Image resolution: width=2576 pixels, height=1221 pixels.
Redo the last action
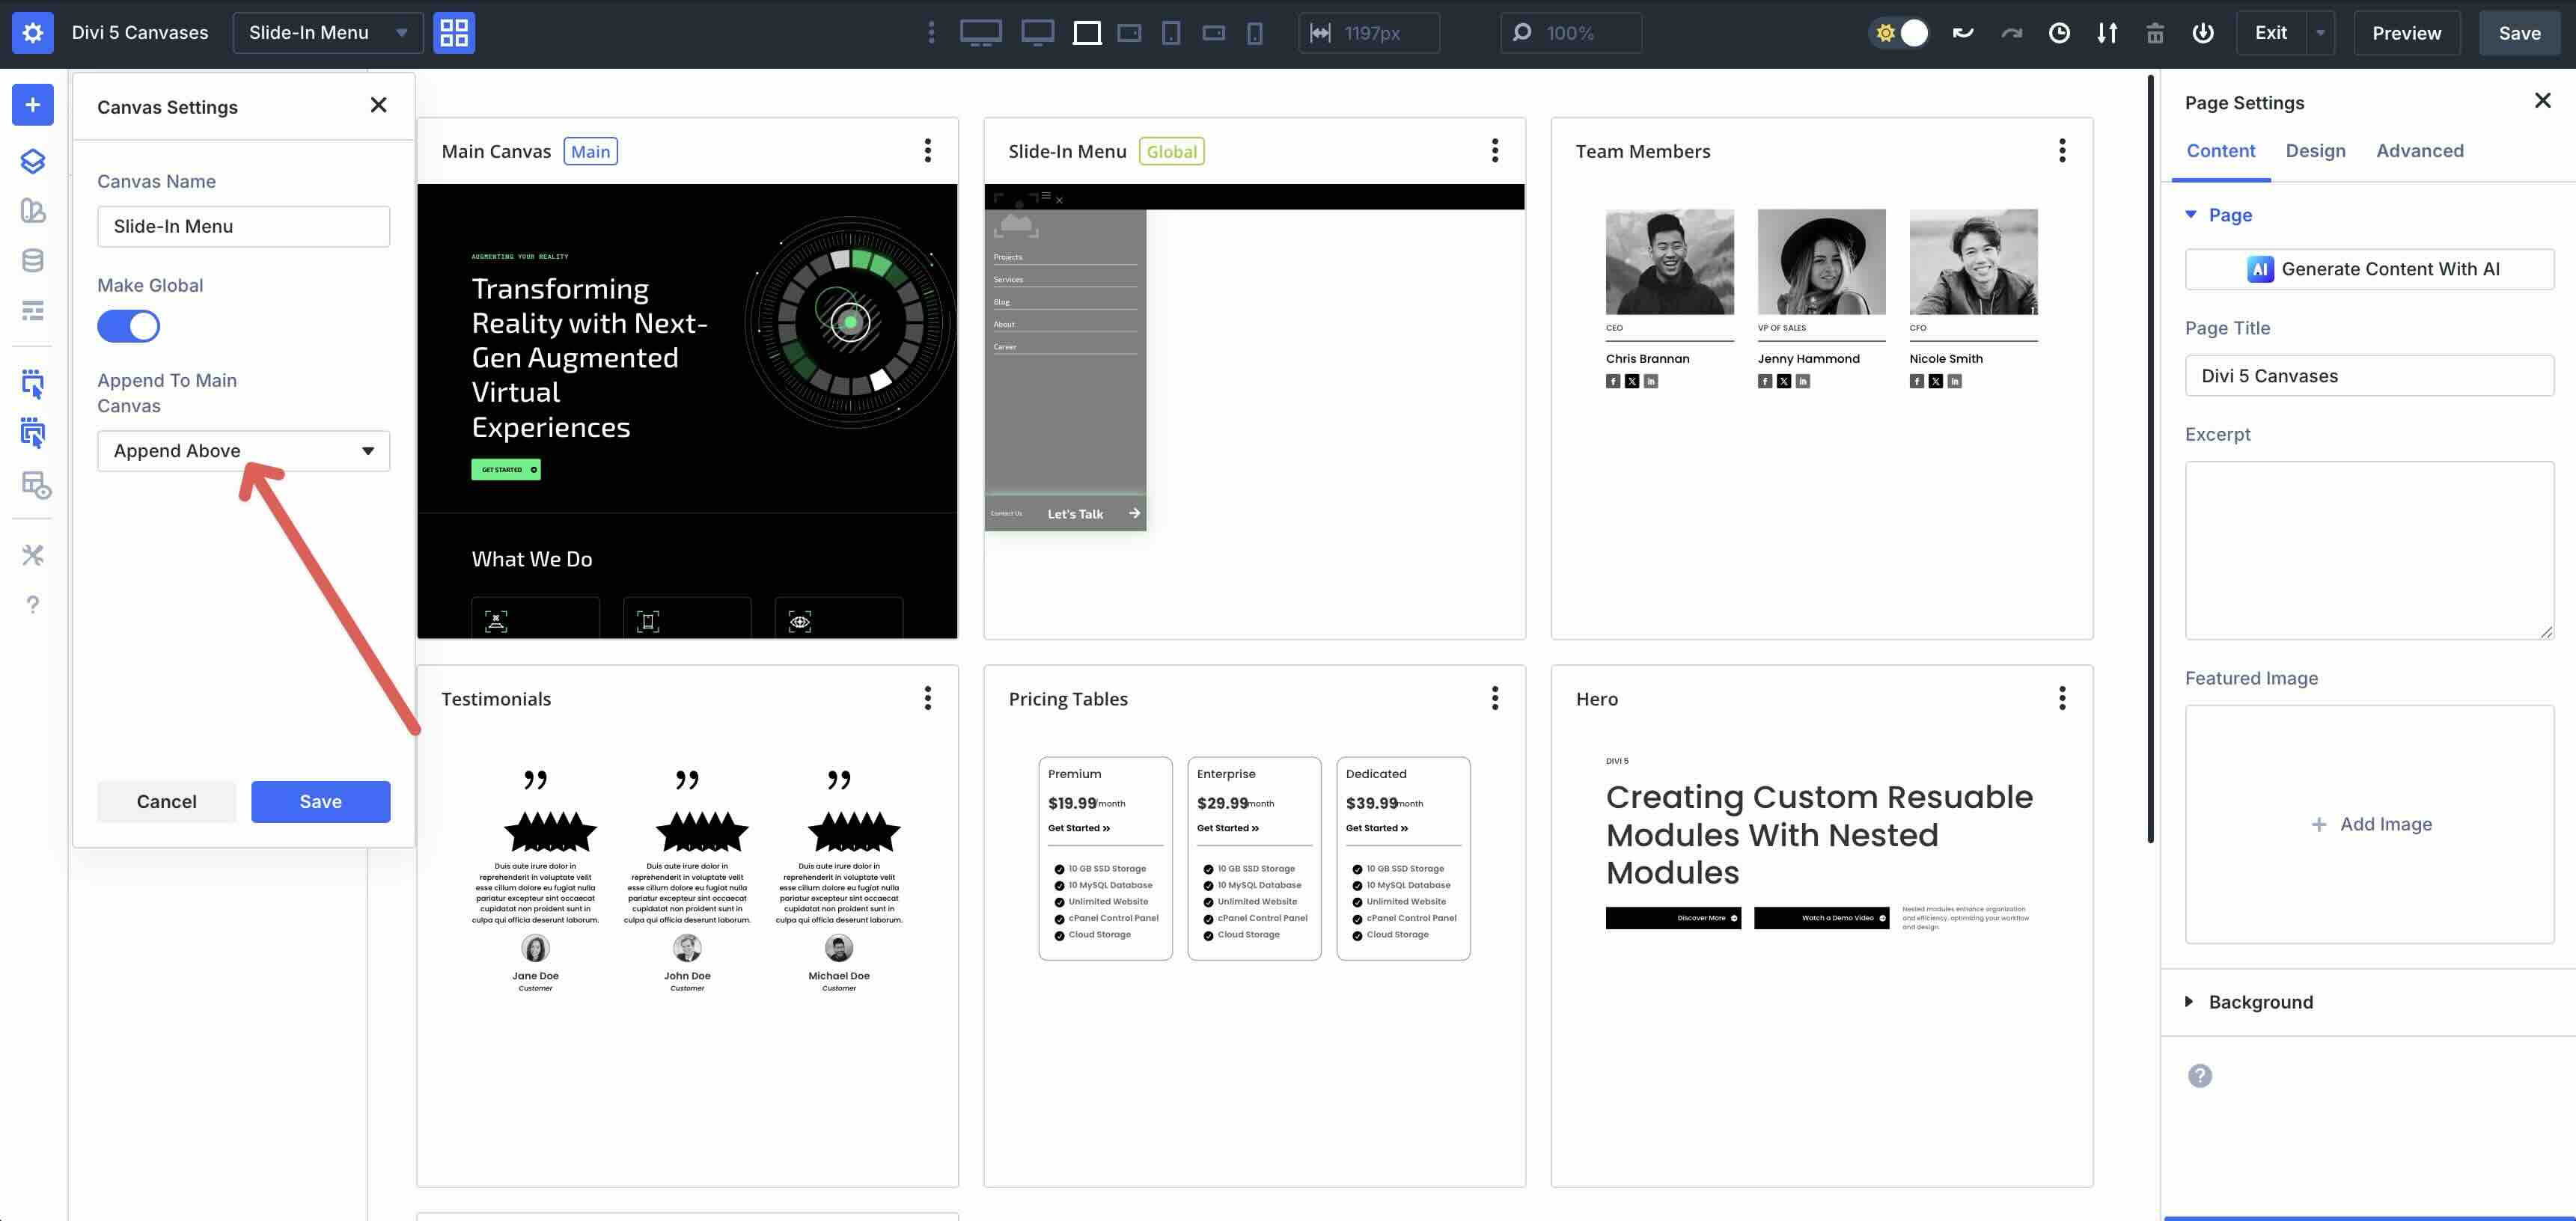[x=2011, y=32]
